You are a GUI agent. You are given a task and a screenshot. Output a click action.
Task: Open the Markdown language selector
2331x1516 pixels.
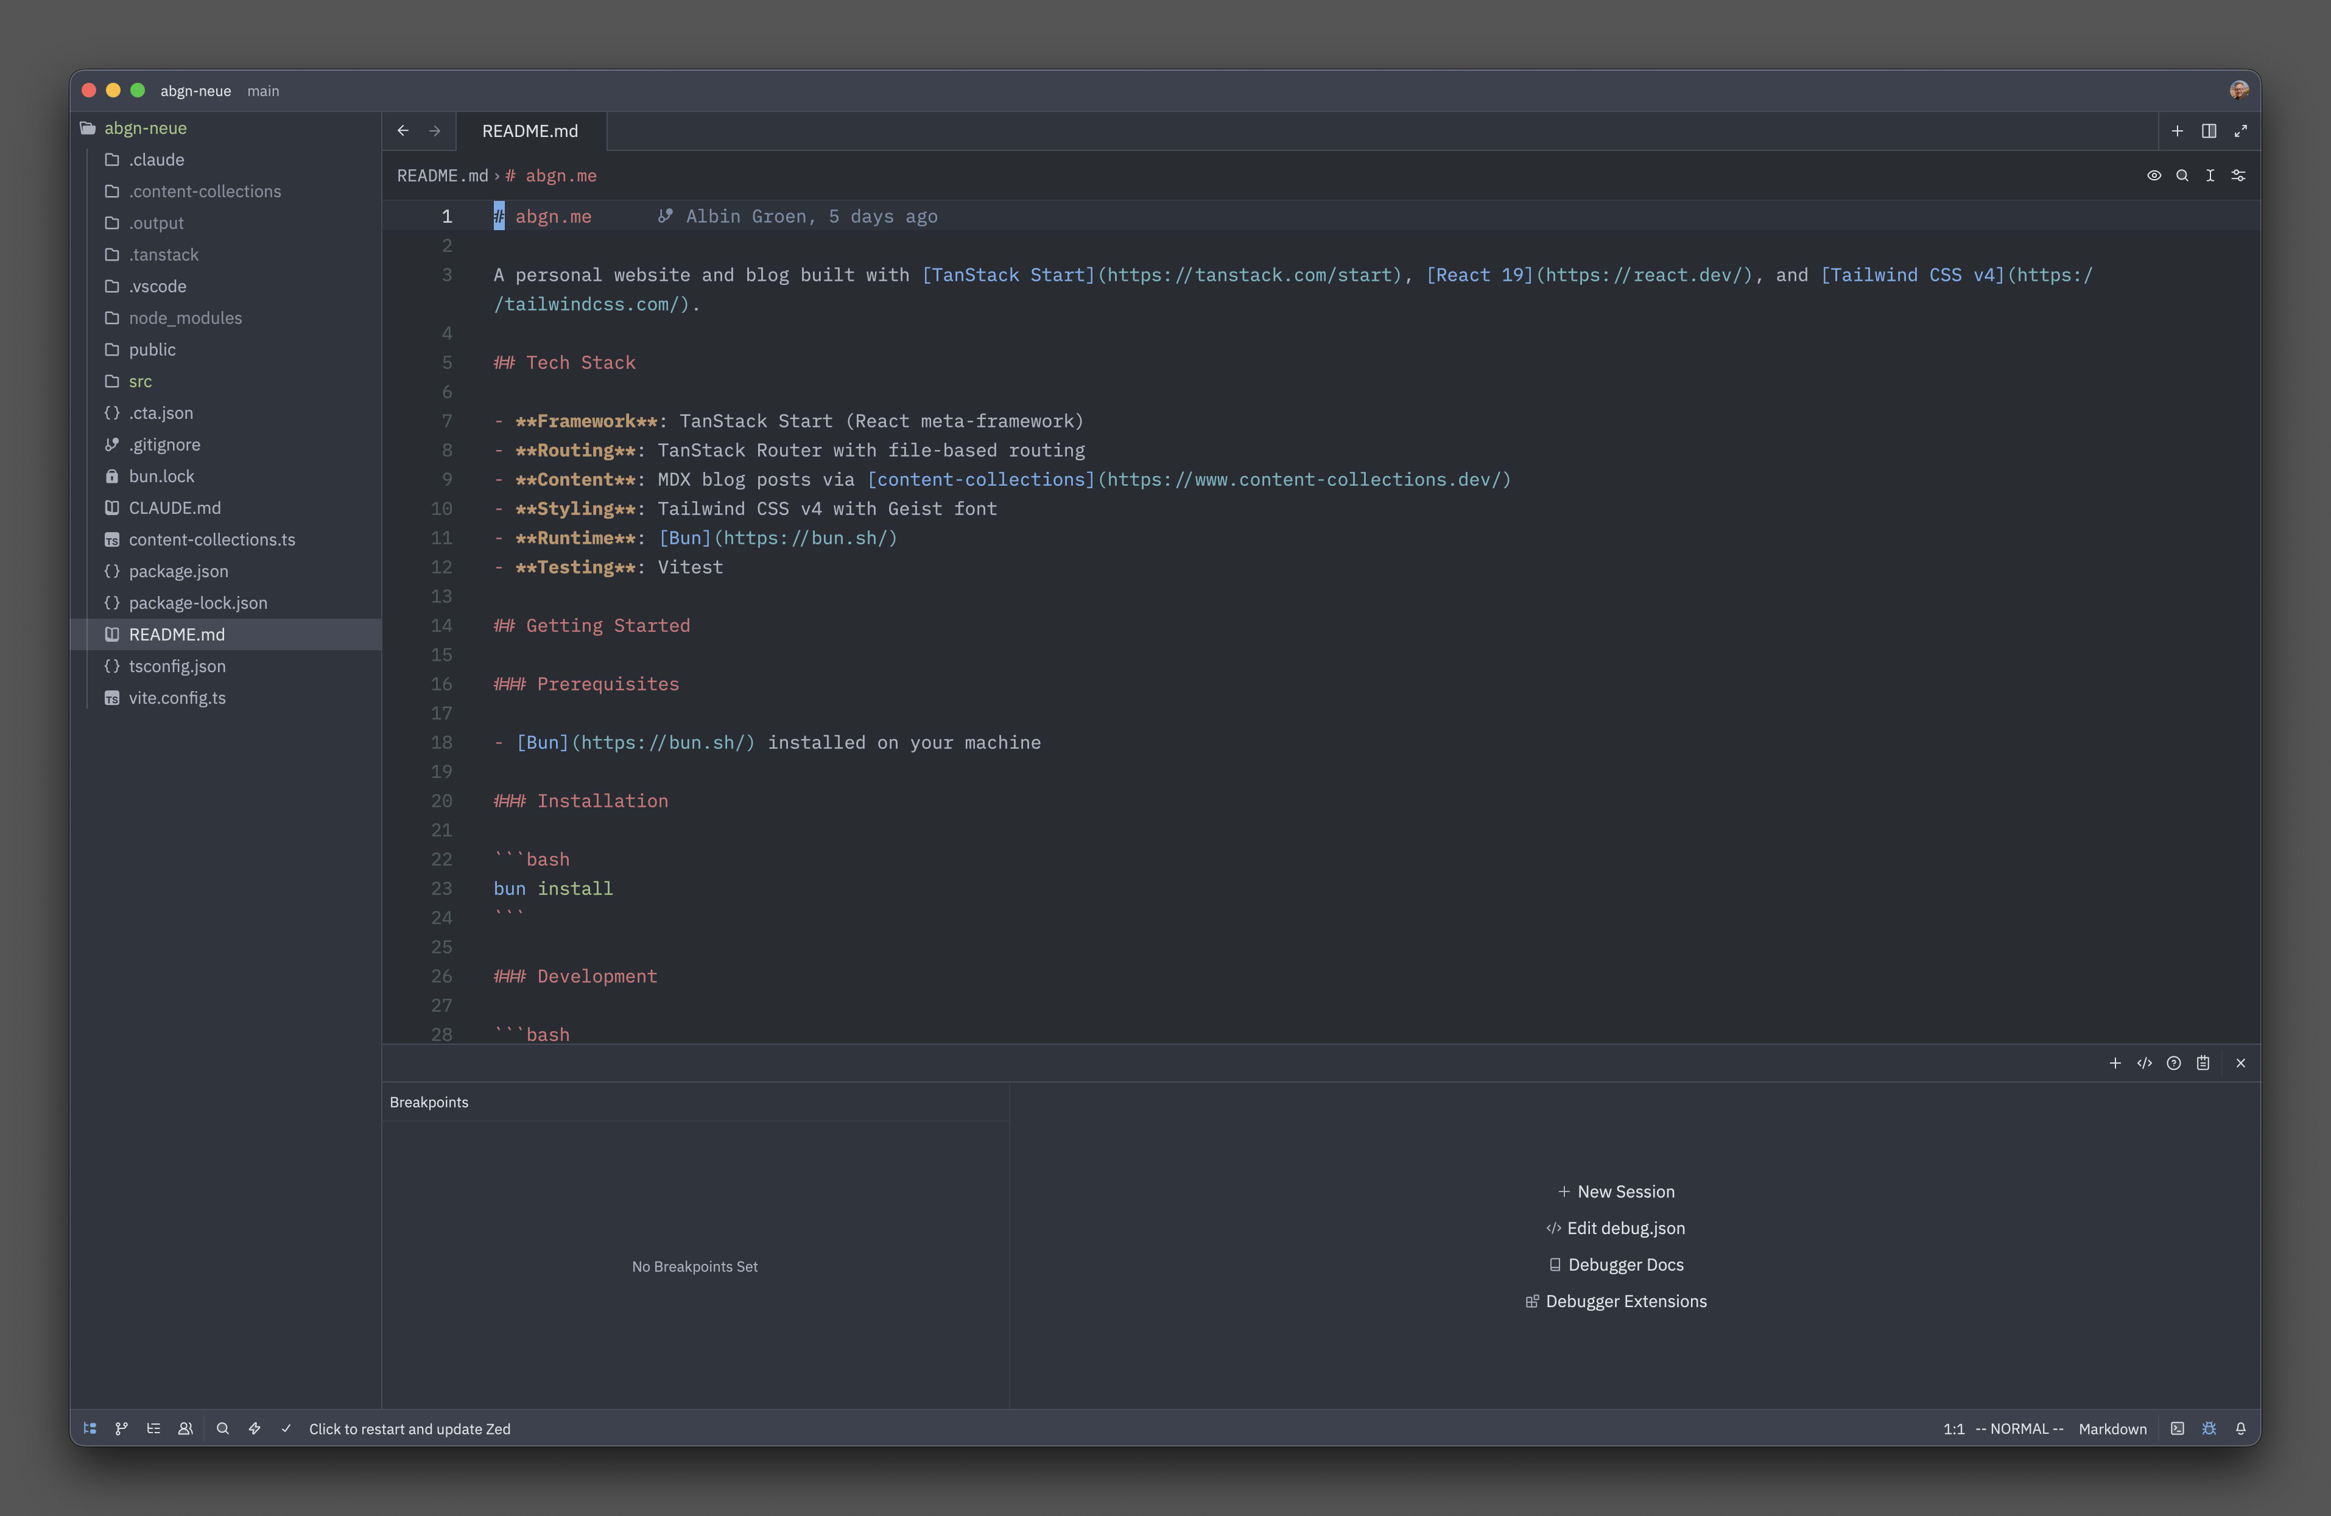click(x=2112, y=1429)
